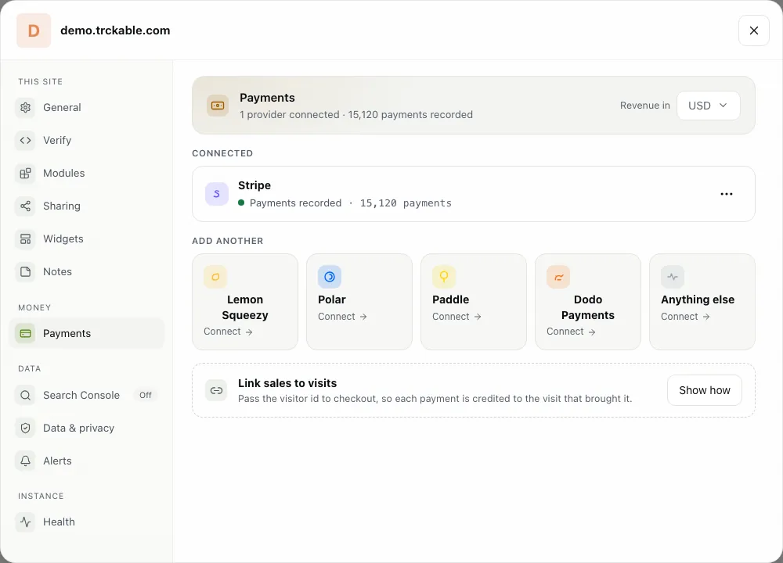Open Data & privacy settings
The image size is (783, 563).
(x=86, y=428)
